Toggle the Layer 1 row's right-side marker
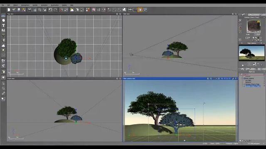 click(x=264, y=74)
